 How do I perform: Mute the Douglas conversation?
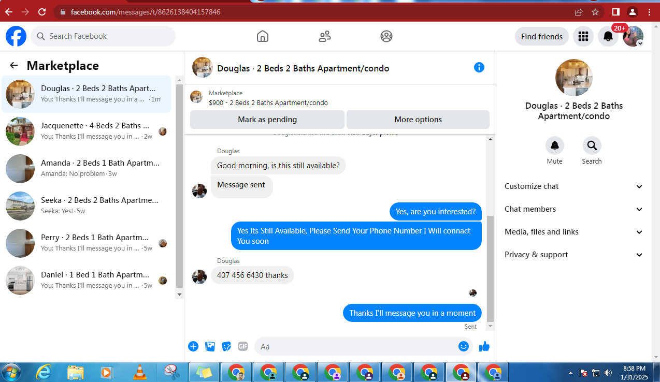pyautogui.click(x=555, y=145)
